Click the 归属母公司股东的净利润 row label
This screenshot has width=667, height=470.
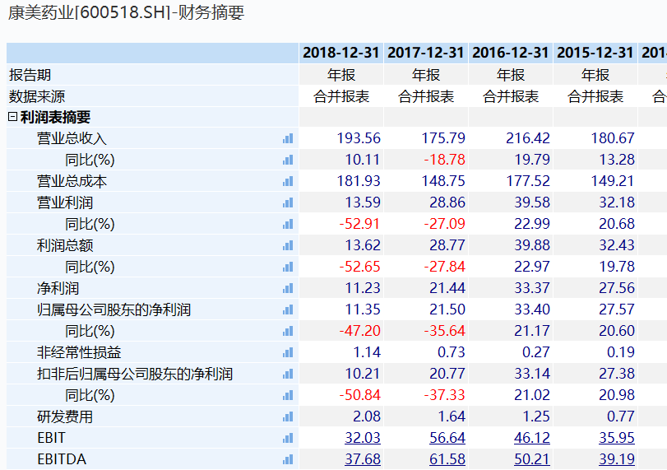coord(113,309)
